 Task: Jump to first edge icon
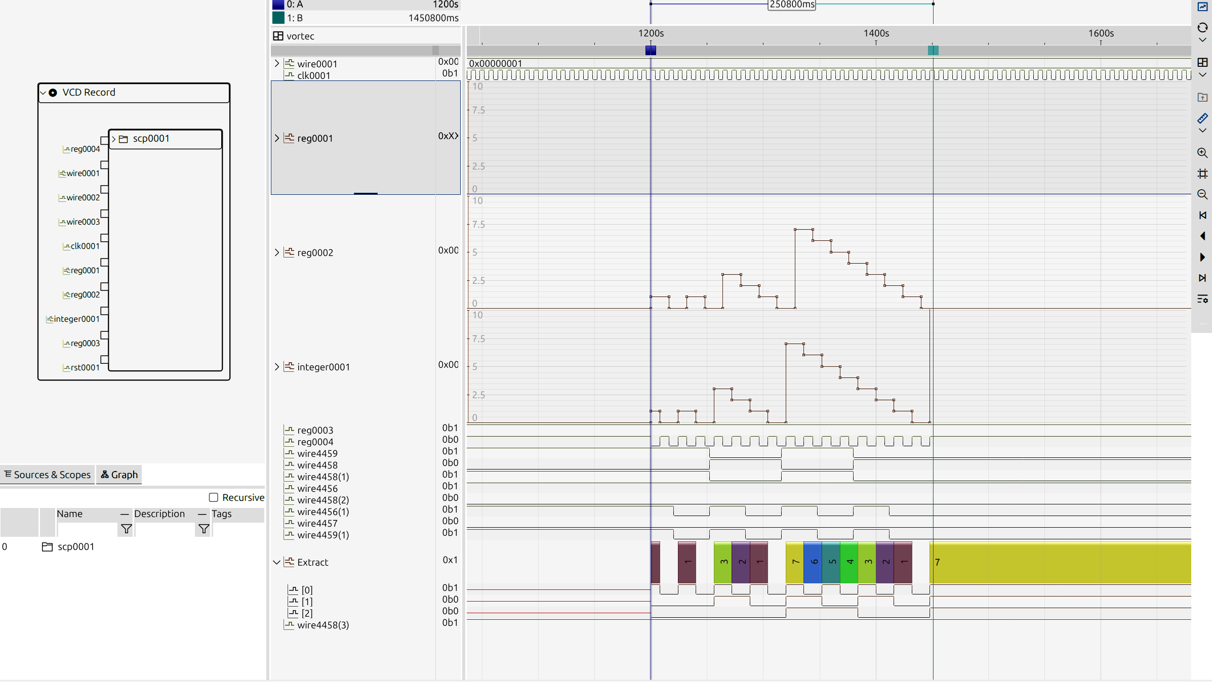(x=1202, y=216)
